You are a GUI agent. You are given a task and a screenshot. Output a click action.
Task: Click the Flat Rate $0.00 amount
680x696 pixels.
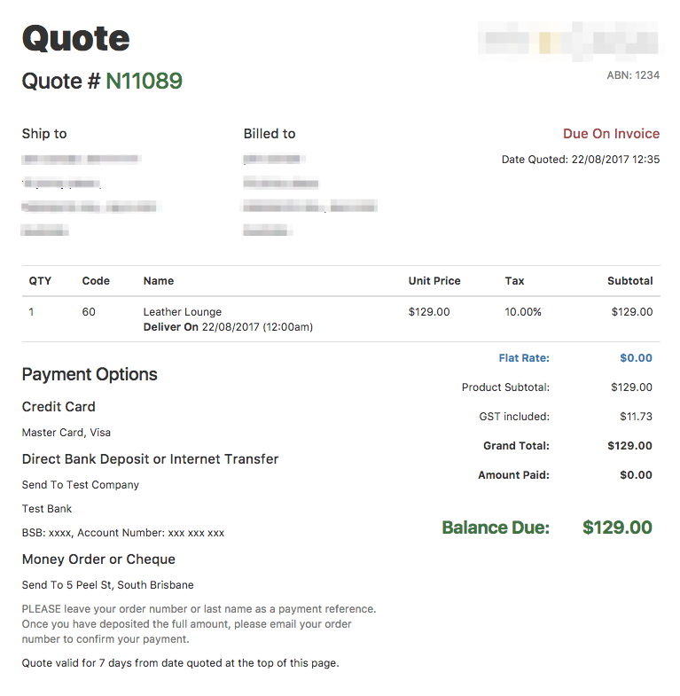tap(636, 358)
